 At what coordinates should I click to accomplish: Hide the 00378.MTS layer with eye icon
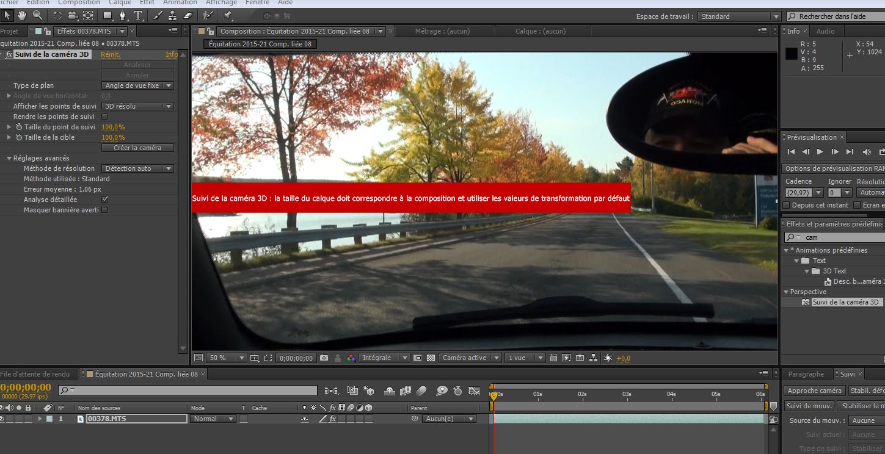tap(2, 419)
